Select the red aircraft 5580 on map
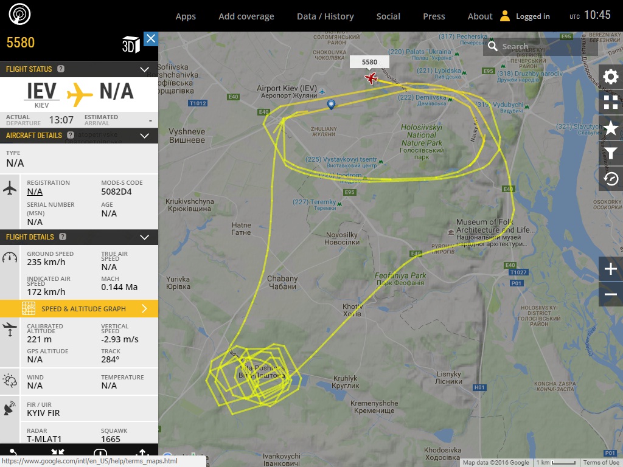Viewport: 623px width, 467px height. 371,78
